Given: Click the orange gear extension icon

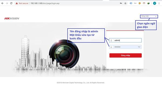Looking at the screenshot, I should [x=140, y=3].
